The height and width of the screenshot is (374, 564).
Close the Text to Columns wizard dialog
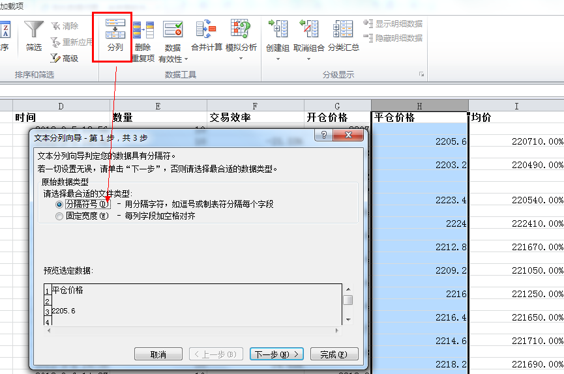348,135
